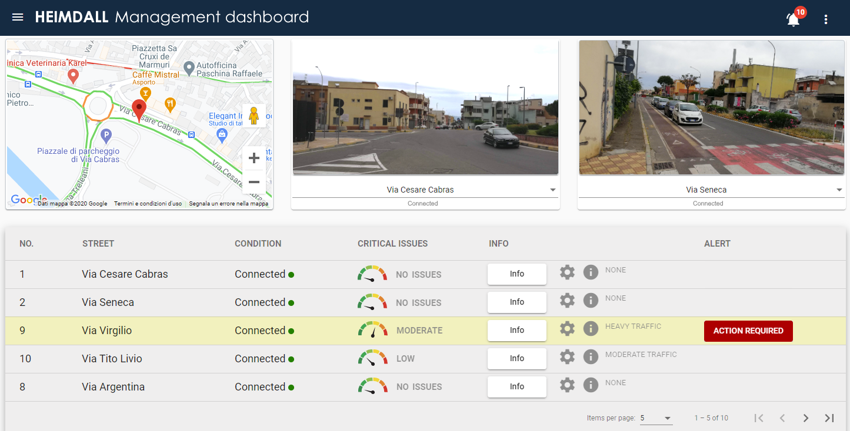Image resolution: width=850 pixels, height=431 pixels.
Task: Click the Via Seneca camera image
Action: click(x=711, y=107)
